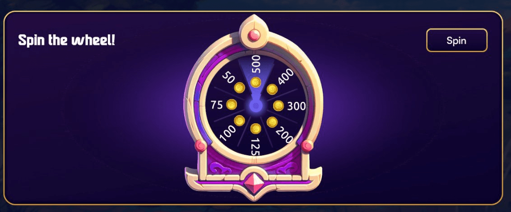This screenshot has width=511, height=212.
Task: Click the Spin button
Action: point(456,41)
